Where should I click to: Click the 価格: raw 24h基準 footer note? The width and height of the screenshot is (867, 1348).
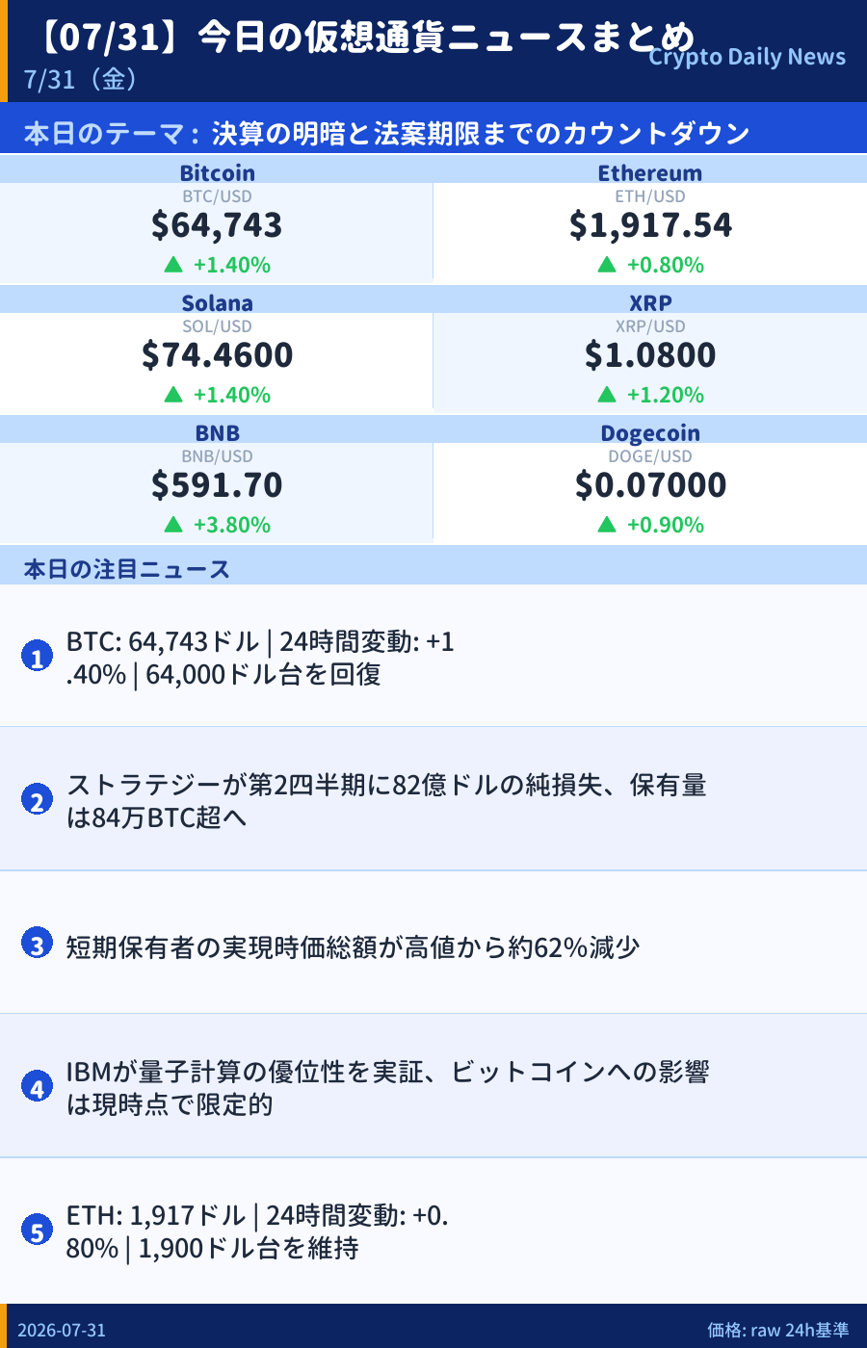778,1330
